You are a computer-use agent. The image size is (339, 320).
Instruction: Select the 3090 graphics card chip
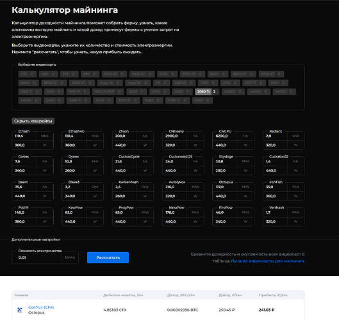[198, 100]
